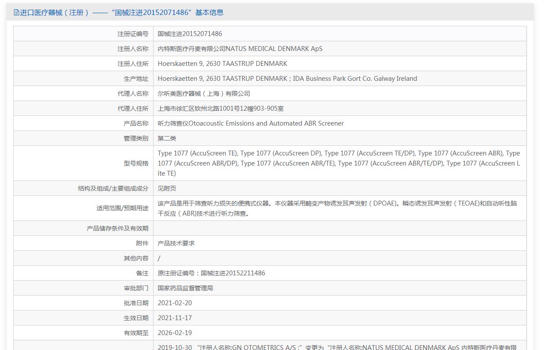Click the 管理类别 label
This screenshot has height=350, width=545.
pyautogui.click(x=136, y=138)
